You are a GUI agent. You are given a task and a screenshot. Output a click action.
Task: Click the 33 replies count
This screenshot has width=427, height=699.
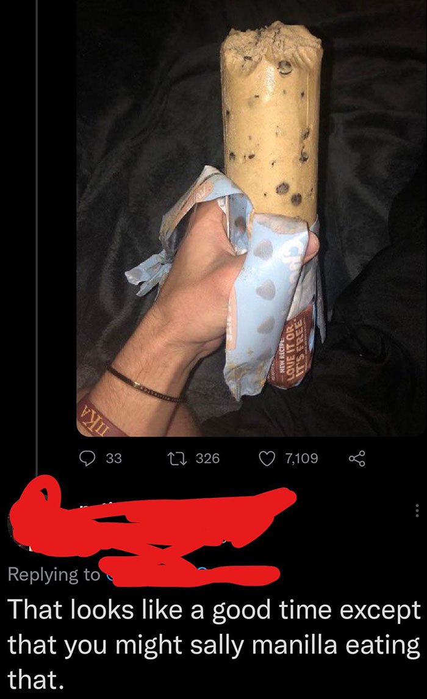click(113, 458)
